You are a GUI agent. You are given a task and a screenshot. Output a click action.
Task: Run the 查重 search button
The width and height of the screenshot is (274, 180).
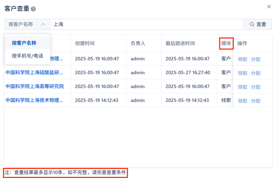[x=258, y=24]
